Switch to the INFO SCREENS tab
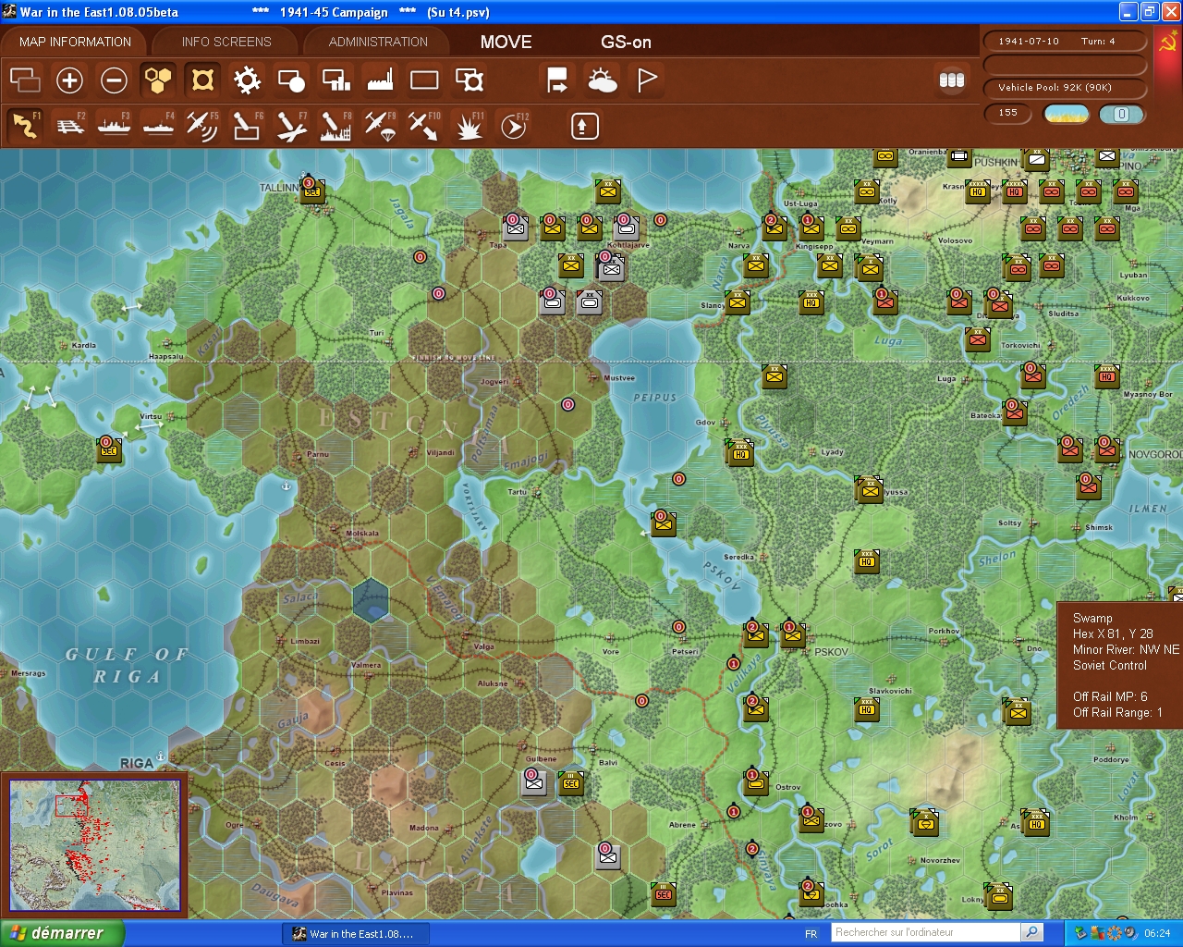Viewport: 1183px width, 947px height. [x=226, y=42]
